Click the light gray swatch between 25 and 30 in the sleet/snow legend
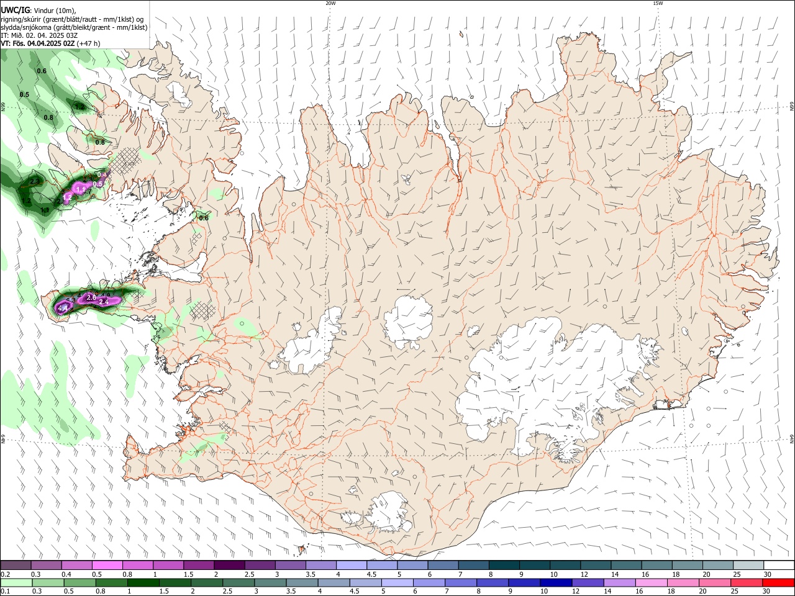 pyautogui.click(x=748, y=565)
